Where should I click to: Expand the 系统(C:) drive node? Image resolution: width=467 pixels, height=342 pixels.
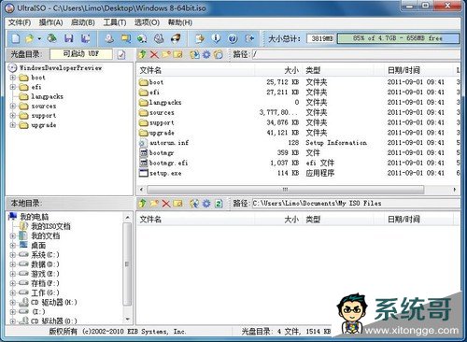13,255
